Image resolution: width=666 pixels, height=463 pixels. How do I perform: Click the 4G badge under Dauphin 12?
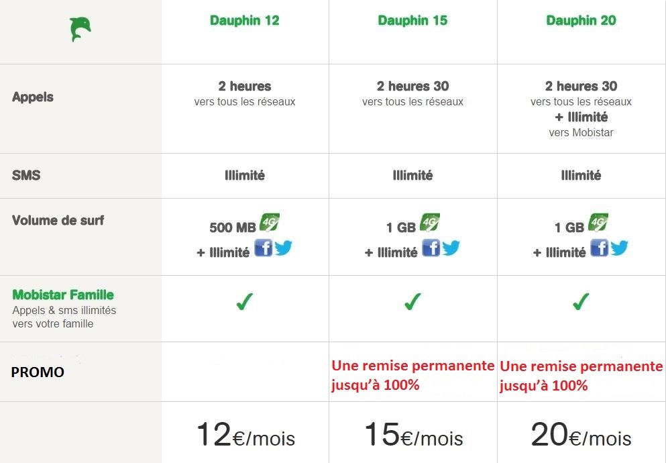[x=270, y=222]
